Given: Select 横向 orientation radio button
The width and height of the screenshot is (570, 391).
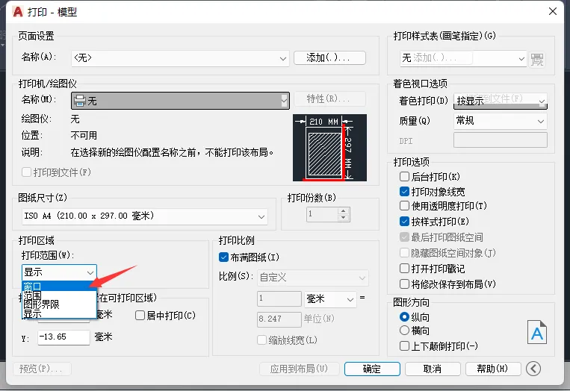Looking at the screenshot, I should (x=404, y=331).
